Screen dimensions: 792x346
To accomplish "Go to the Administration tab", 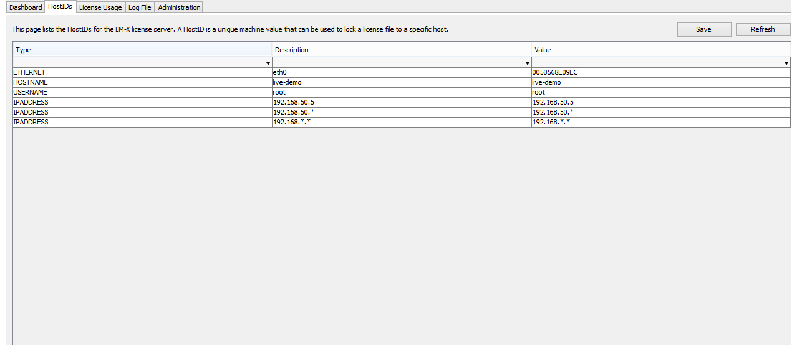I will click(x=179, y=7).
